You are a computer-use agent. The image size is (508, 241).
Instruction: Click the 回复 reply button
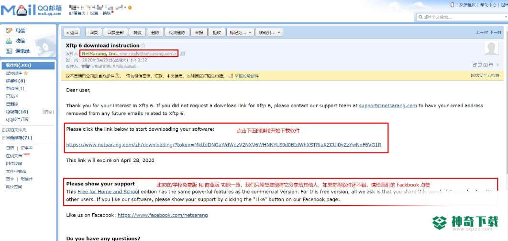click(x=94, y=33)
